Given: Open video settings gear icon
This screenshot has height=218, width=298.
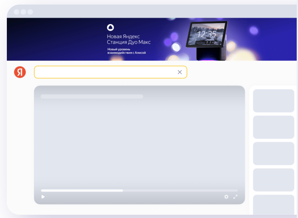Looking at the screenshot, I should pos(226,197).
